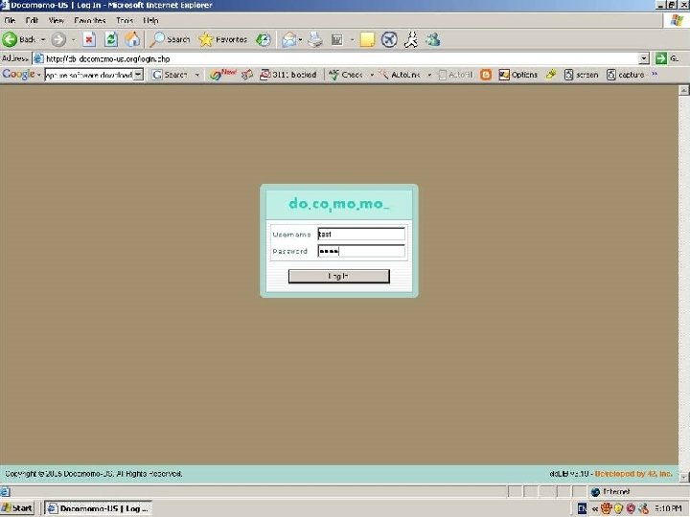Click the Edit page icon
690x517 pixels.
point(337,40)
